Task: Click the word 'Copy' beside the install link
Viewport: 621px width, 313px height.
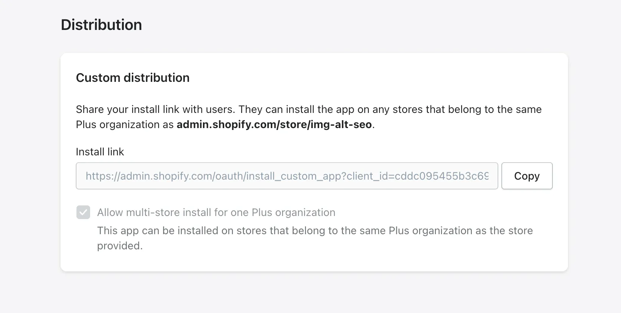Action: (x=527, y=176)
